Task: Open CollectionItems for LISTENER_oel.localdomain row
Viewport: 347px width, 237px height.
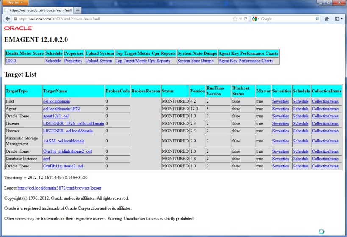Action: point(325,131)
